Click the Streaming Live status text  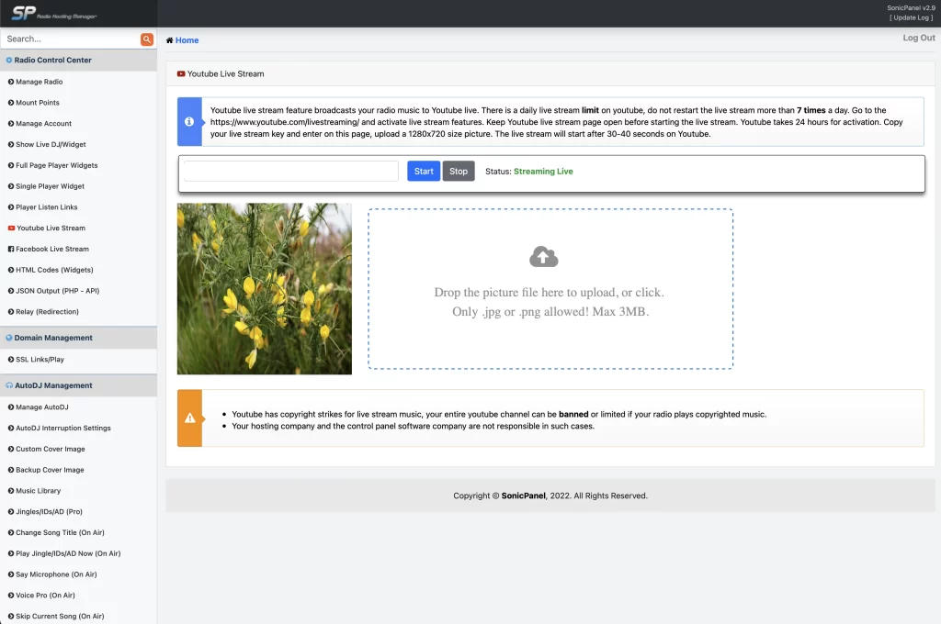pyautogui.click(x=543, y=172)
